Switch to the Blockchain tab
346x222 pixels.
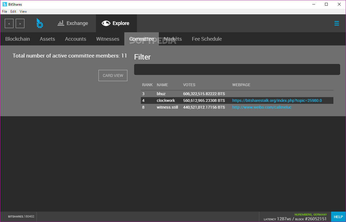17,39
